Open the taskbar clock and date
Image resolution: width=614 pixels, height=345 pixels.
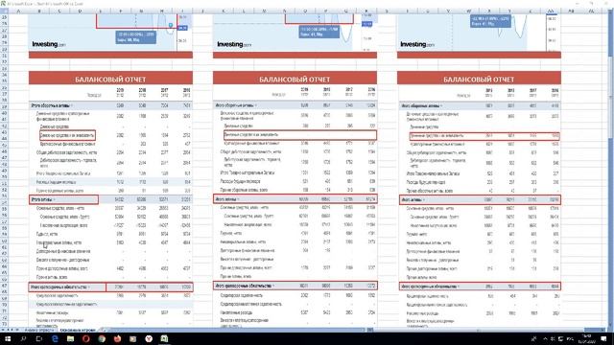pos(586,338)
